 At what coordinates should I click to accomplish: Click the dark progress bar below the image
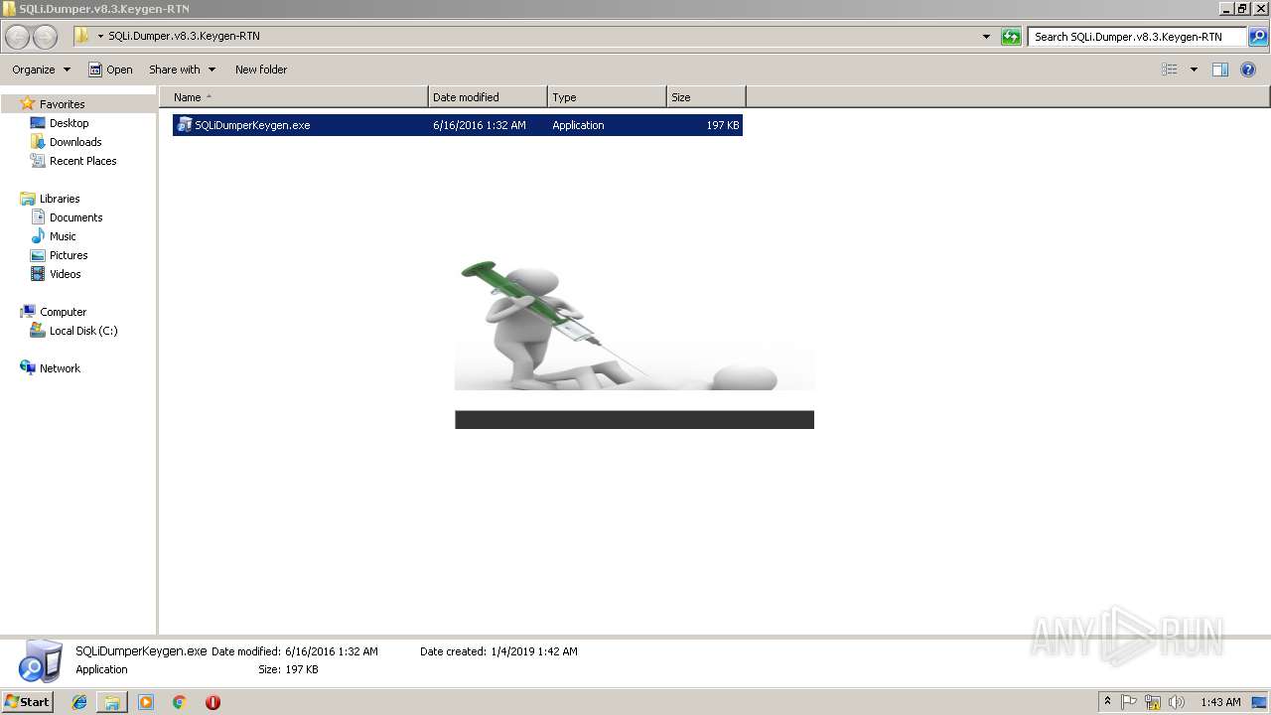pos(635,420)
